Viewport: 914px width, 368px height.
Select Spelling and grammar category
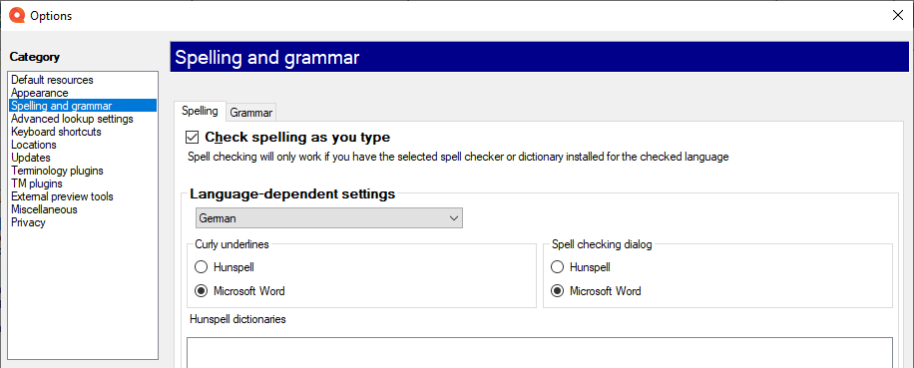(x=83, y=106)
